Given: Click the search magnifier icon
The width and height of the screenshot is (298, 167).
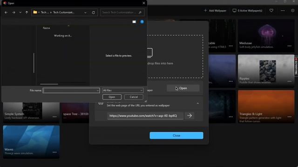Looking at the screenshot, I should pyautogui.click(x=140, y=13).
